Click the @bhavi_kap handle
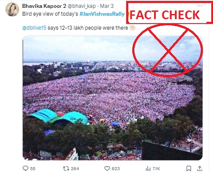The image size is (213, 178). 82,6
